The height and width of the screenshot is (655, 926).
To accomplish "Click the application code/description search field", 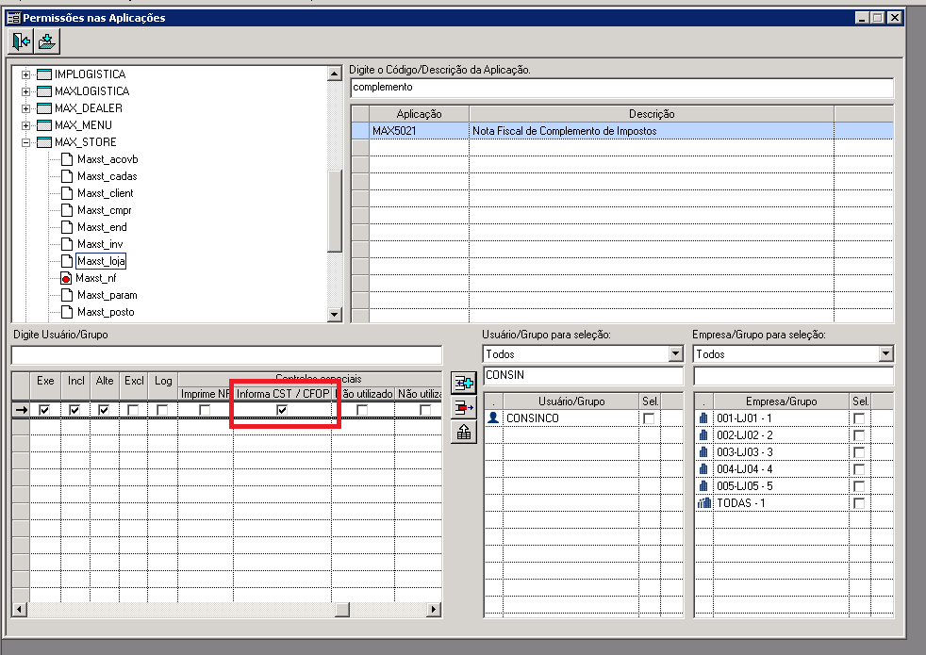I will 621,88.
